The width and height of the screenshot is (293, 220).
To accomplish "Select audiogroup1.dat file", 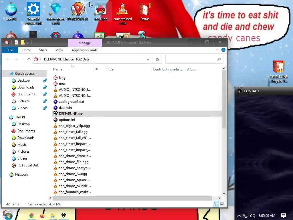I will pos(71,102).
